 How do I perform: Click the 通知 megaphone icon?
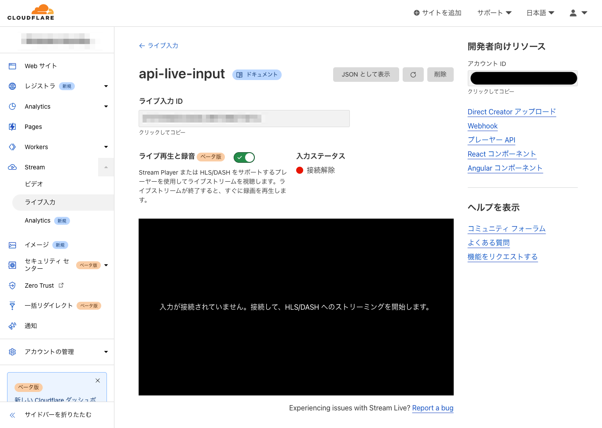pos(12,326)
